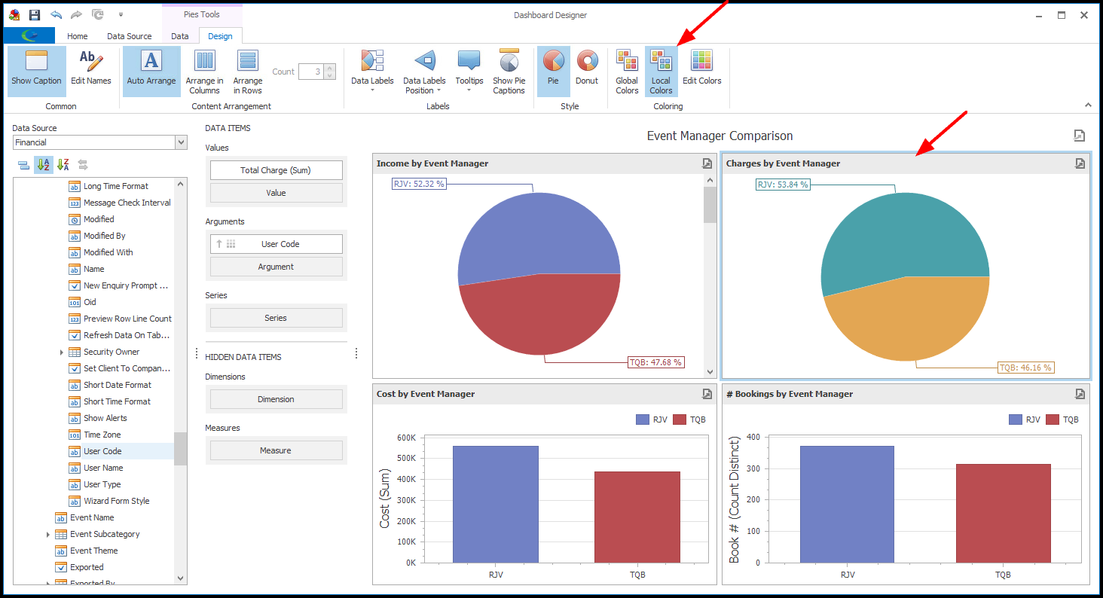Select the Show Alerts field
Viewport: 1103px width, 598px height.
coord(105,418)
